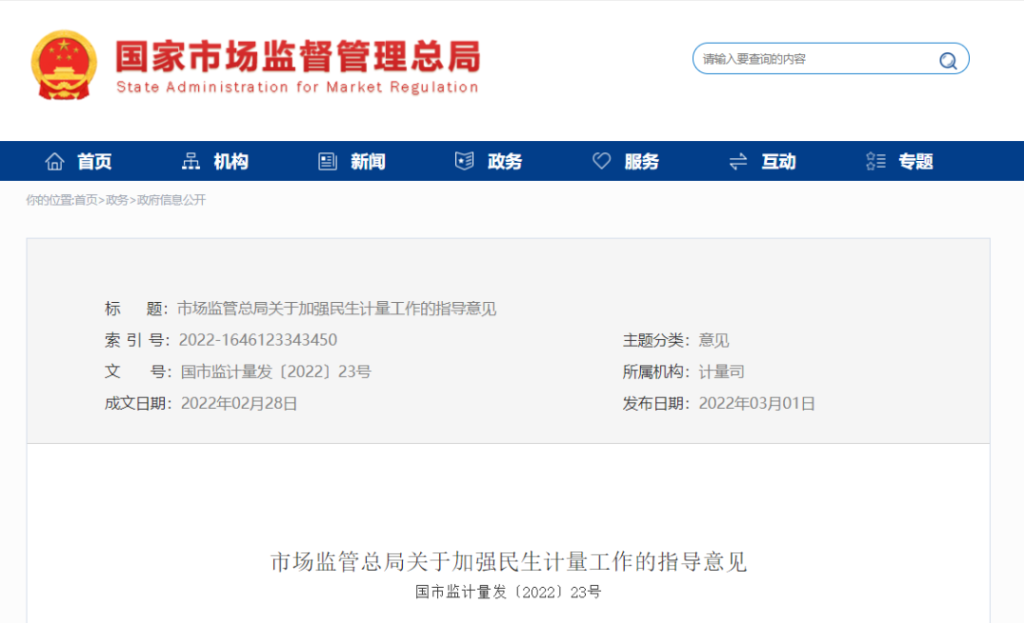Select the 主题分类 value 意见
1024x623 pixels.
click(x=714, y=340)
